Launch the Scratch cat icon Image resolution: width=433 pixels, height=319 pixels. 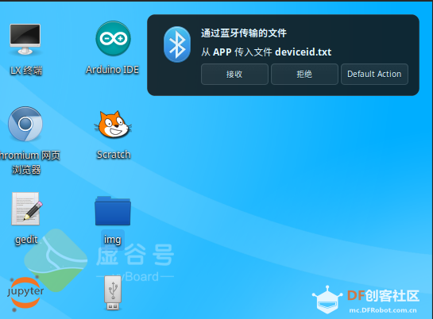click(113, 125)
